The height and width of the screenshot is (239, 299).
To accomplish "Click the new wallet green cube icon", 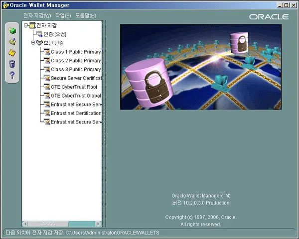I will tap(12, 31).
